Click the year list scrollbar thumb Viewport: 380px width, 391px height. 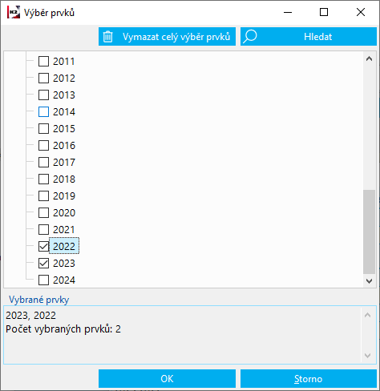(369, 232)
